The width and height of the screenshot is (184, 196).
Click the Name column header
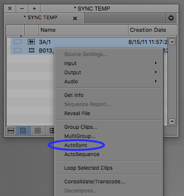click(x=83, y=30)
